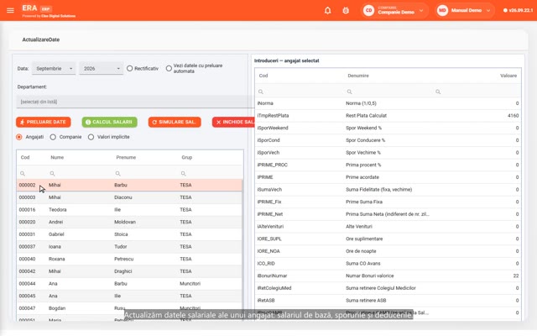Screen dimensions: 537x336
Task: Open the Septembrie month dropdown
Action: (x=54, y=68)
